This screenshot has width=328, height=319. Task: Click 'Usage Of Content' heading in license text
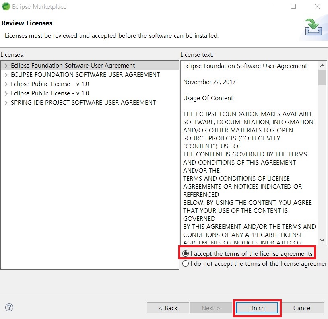coord(208,98)
